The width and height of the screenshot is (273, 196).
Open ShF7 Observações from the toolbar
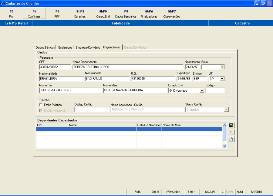[172, 14]
